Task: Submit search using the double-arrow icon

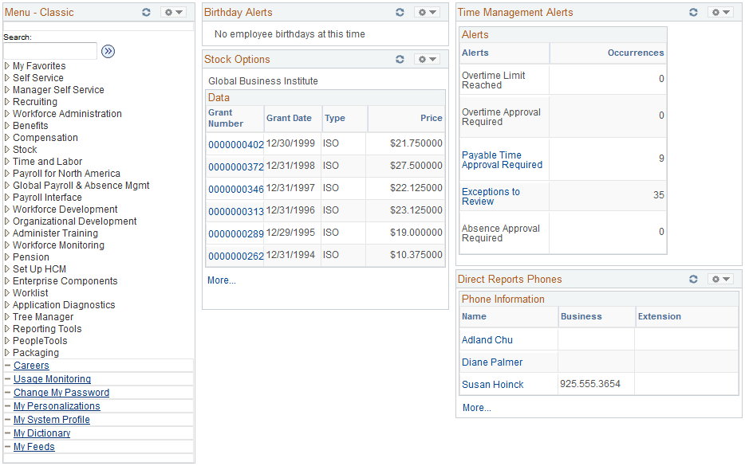Action: (x=108, y=51)
